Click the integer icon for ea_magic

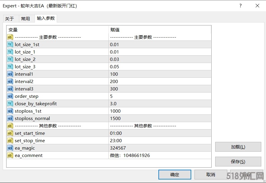pos(10,148)
